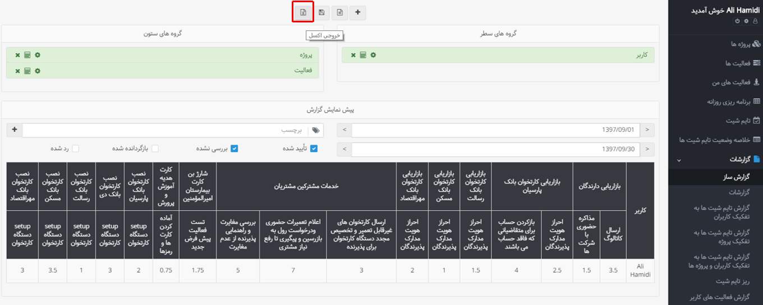Click the document icon button in the top toolbar

click(339, 12)
